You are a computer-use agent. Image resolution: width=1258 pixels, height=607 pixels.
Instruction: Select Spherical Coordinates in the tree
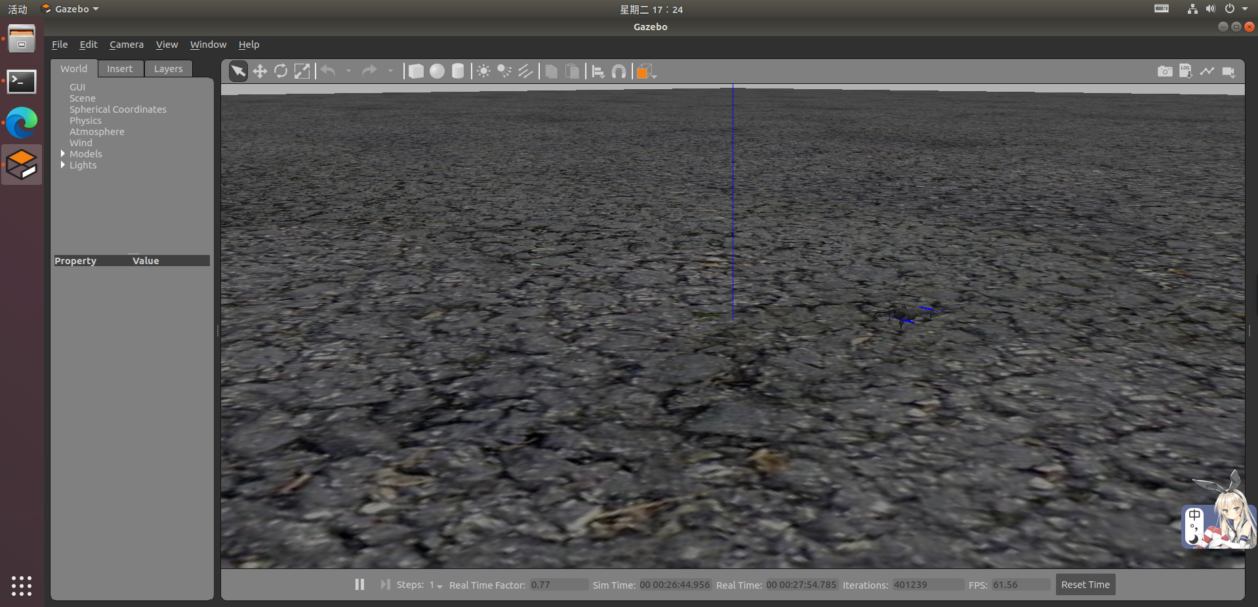[x=118, y=109]
